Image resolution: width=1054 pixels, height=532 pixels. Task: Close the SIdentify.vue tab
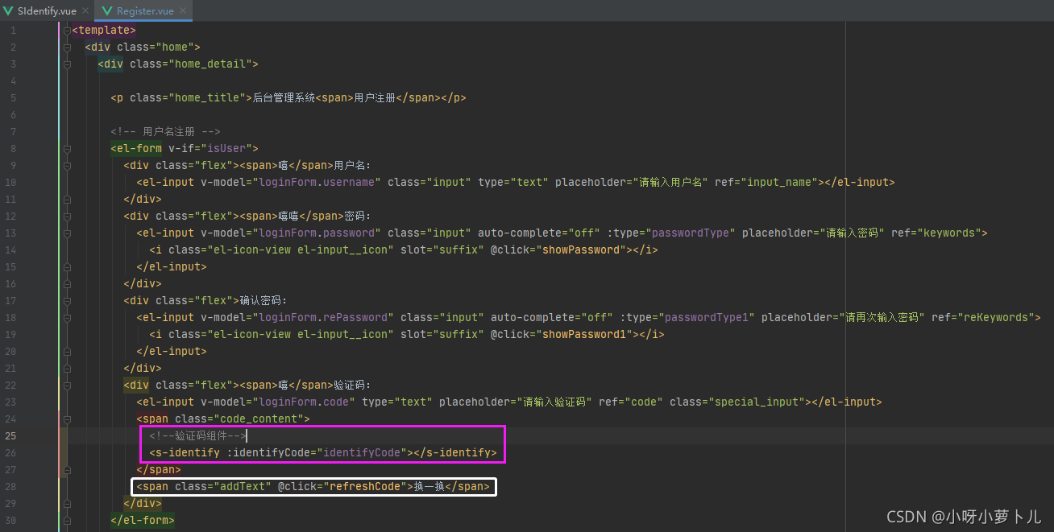[85, 11]
